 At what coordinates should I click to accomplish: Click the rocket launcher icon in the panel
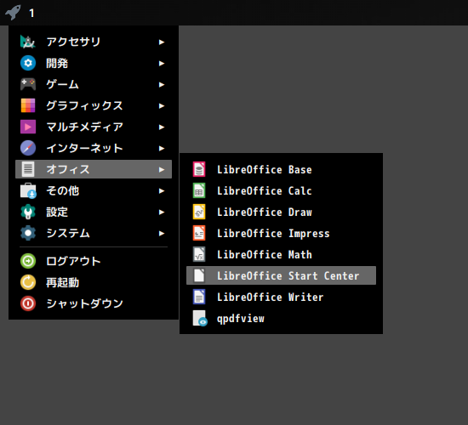point(13,13)
